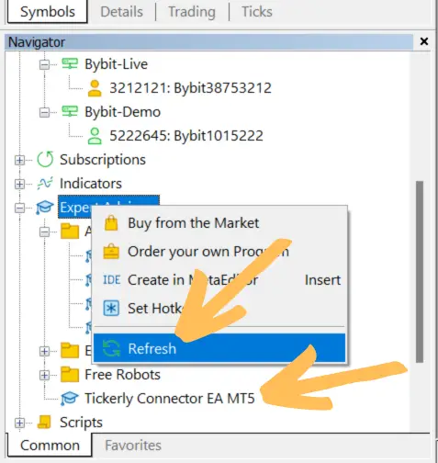
Task: Click the Navigator vertical scrollbar thumb
Action: pos(420,272)
